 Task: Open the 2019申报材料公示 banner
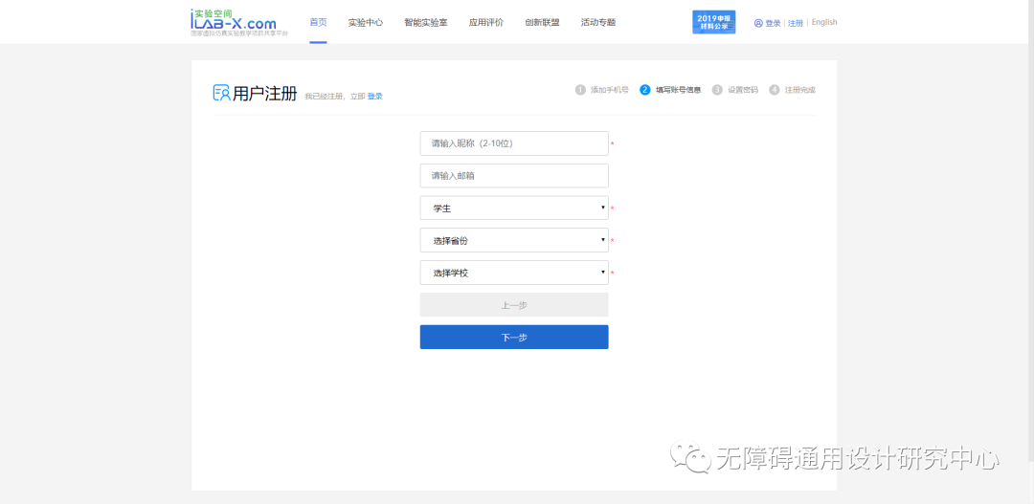(x=713, y=22)
